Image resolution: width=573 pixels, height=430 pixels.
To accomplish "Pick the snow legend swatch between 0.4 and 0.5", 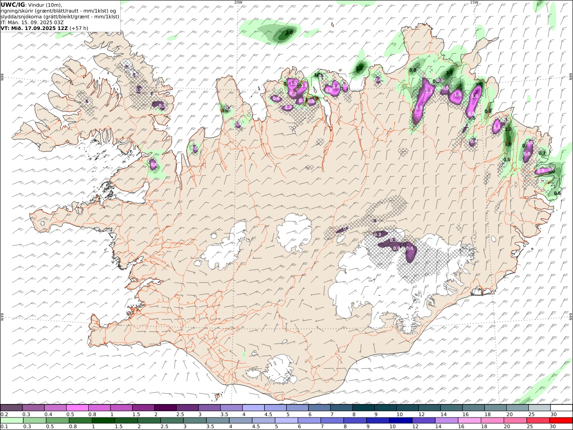I will (55, 408).
